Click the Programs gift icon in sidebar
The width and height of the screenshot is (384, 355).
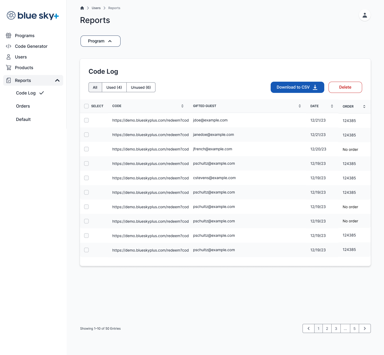pyautogui.click(x=9, y=35)
